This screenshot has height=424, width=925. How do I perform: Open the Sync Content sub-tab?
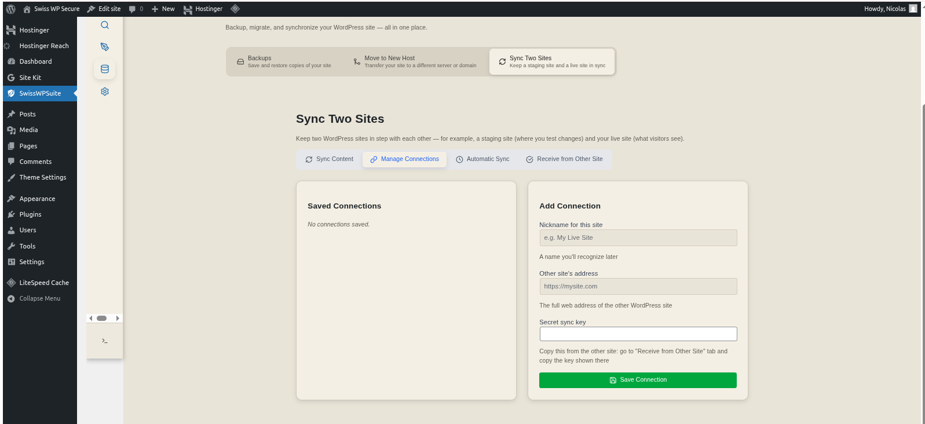pos(330,159)
